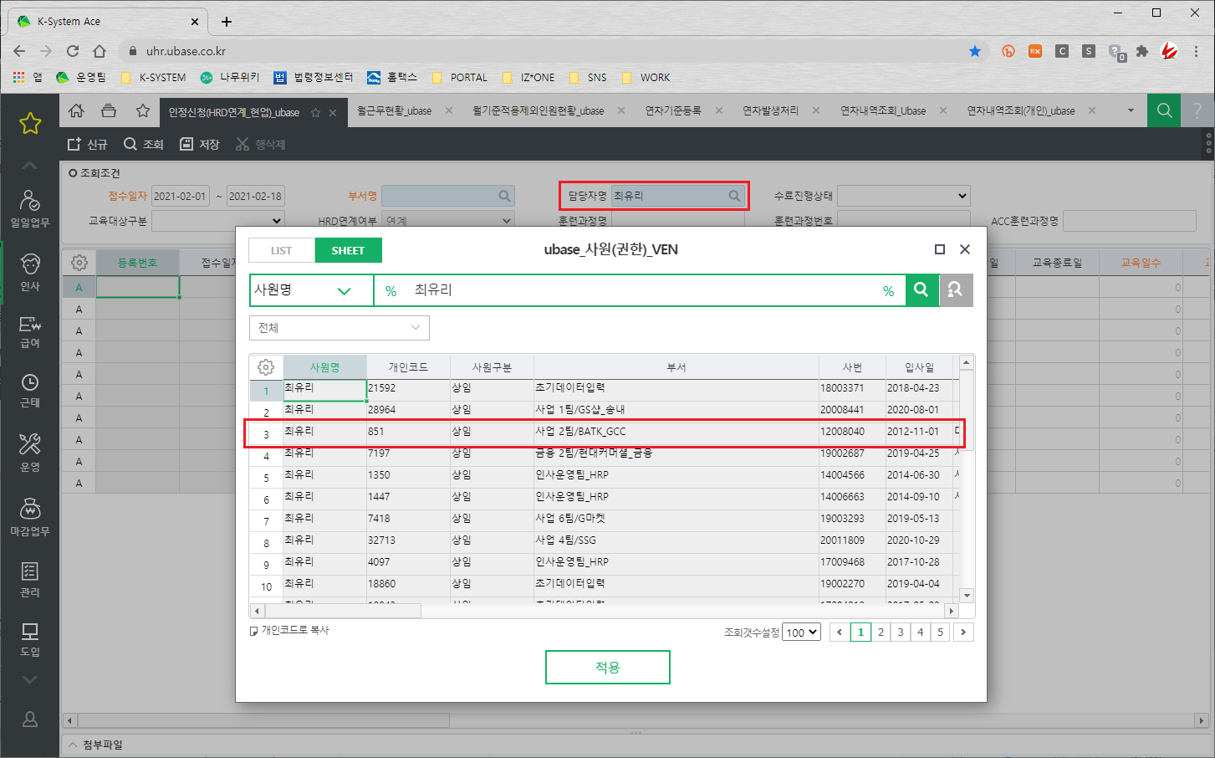Viewport: 1215px width, 758px height.
Task: Expand the tab list overflow arrow
Action: tap(1131, 110)
